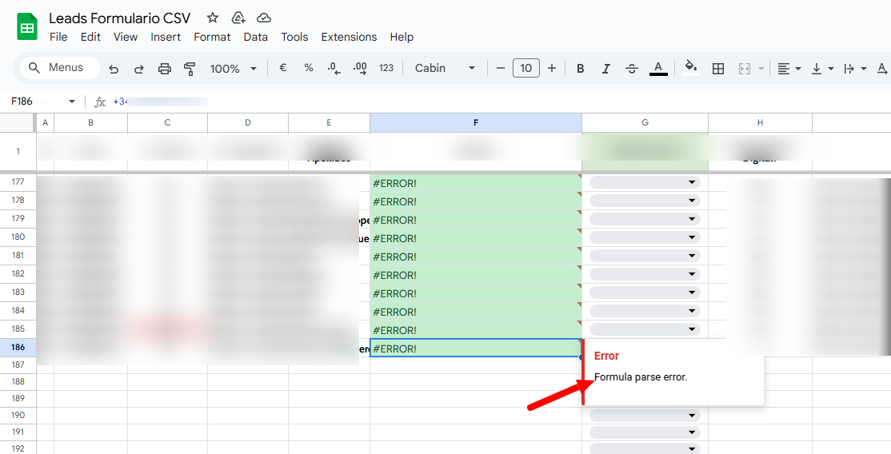Open the File menu
This screenshot has width=891, height=454.
[x=58, y=37]
